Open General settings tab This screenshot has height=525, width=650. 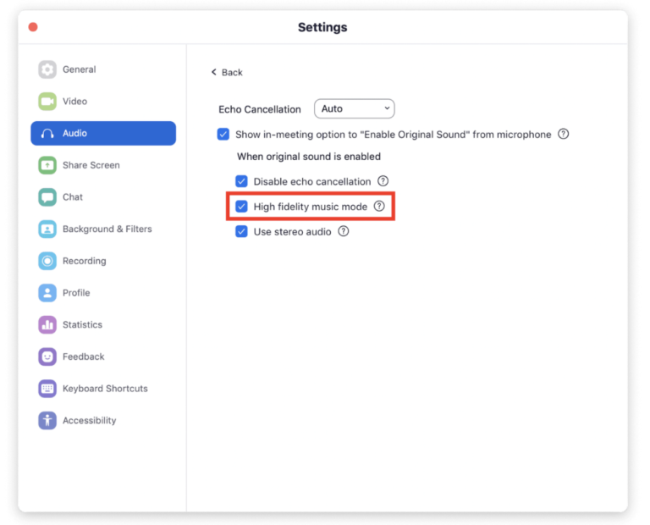pyautogui.click(x=103, y=69)
